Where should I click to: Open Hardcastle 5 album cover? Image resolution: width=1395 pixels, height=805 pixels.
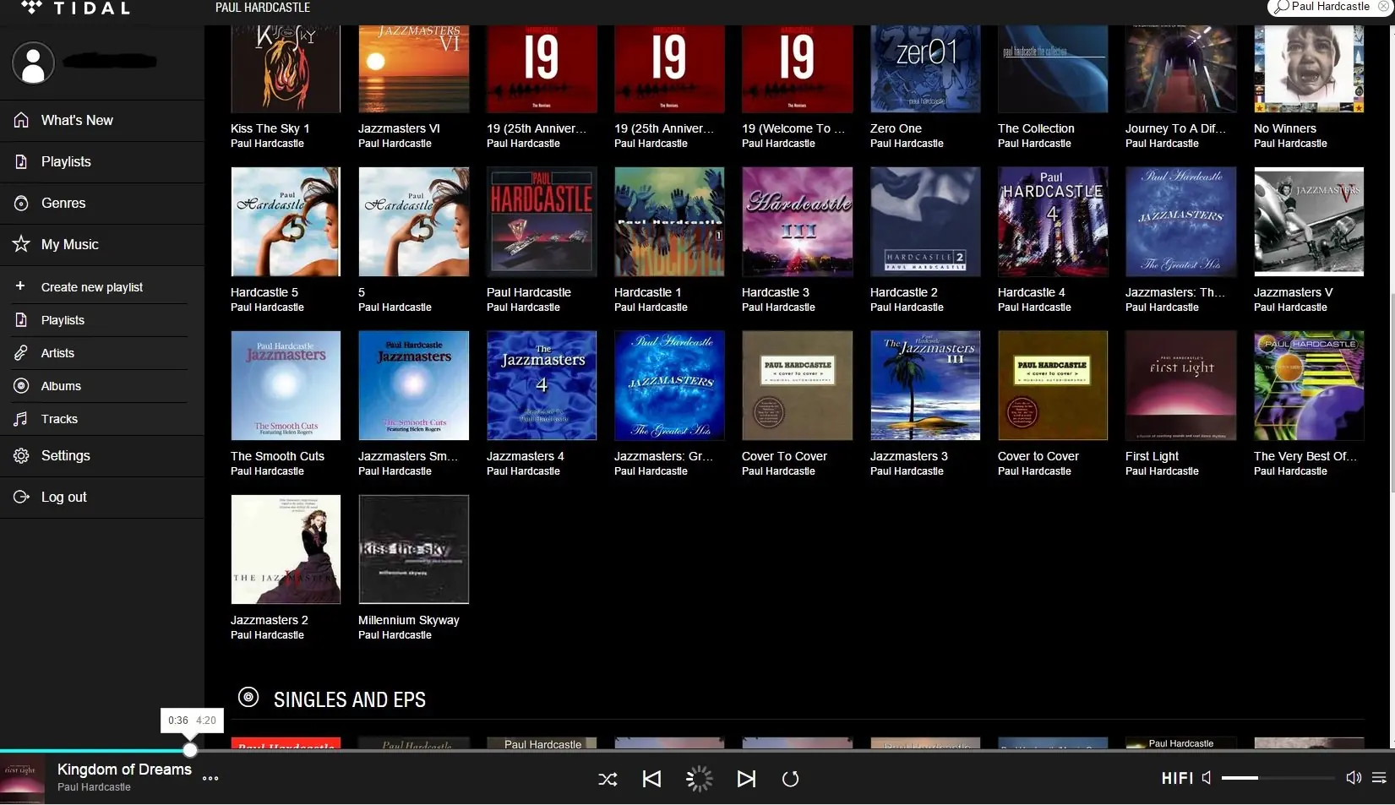click(286, 221)
